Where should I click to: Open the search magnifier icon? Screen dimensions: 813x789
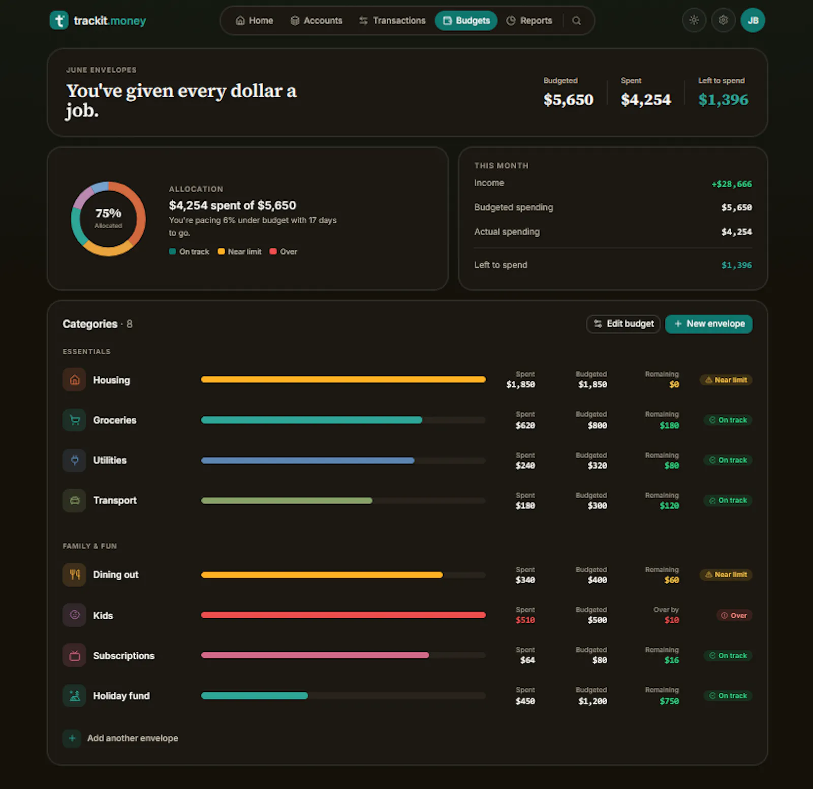[576, 21]
